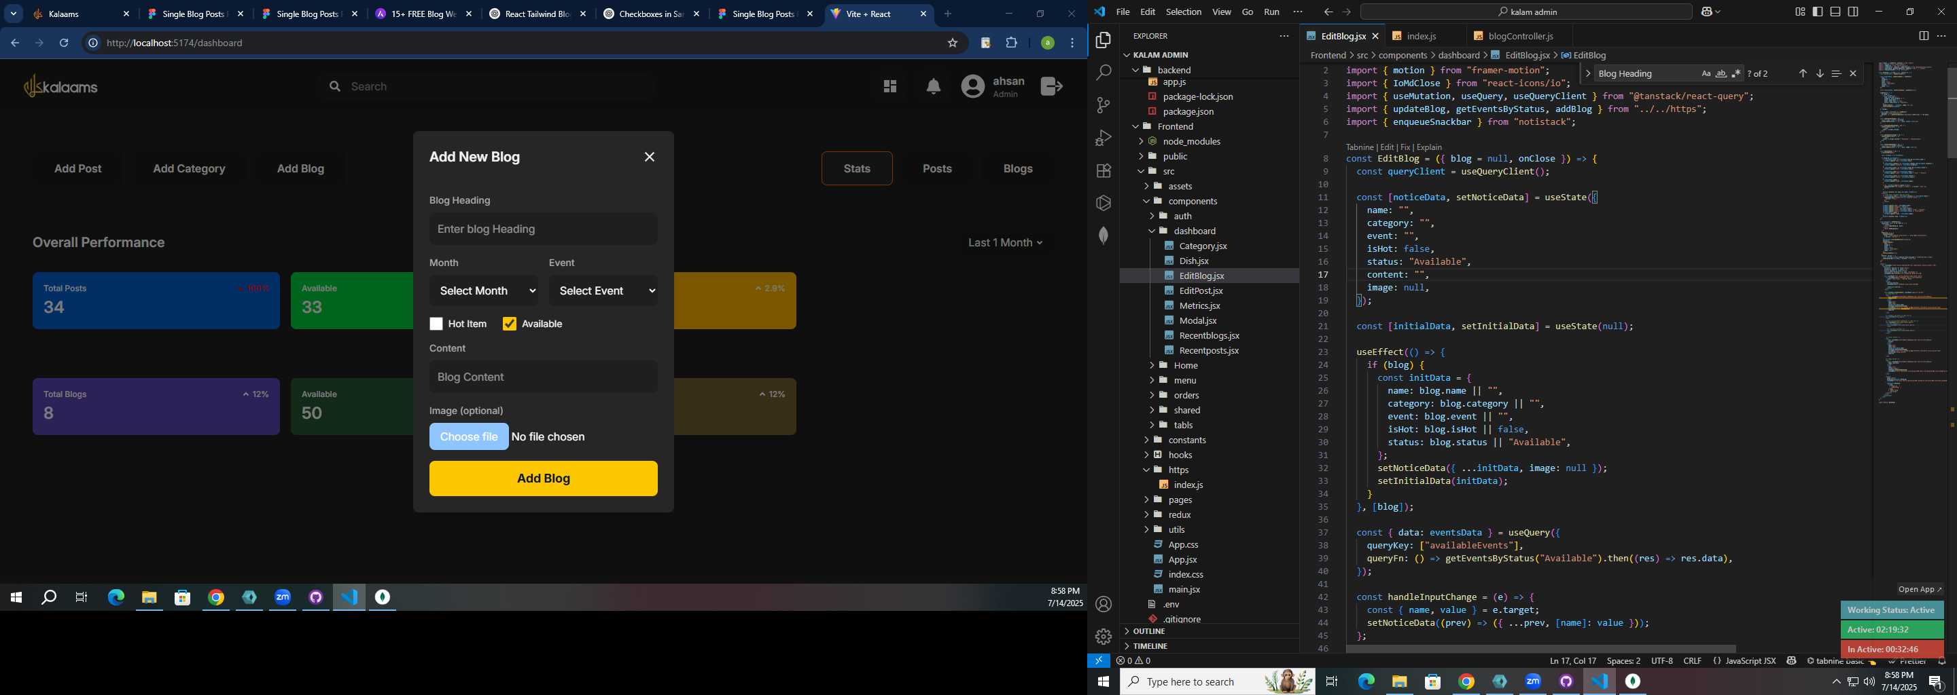Open the Explorer view in VS Code activity bar

pyautogui.click(x=1103, y=40)
